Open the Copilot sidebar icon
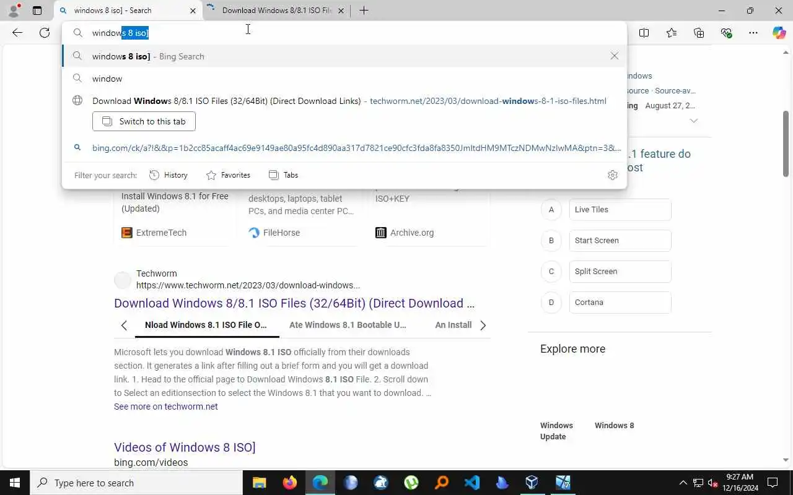Viewport: 793px width, 495px height. (779, 33)
